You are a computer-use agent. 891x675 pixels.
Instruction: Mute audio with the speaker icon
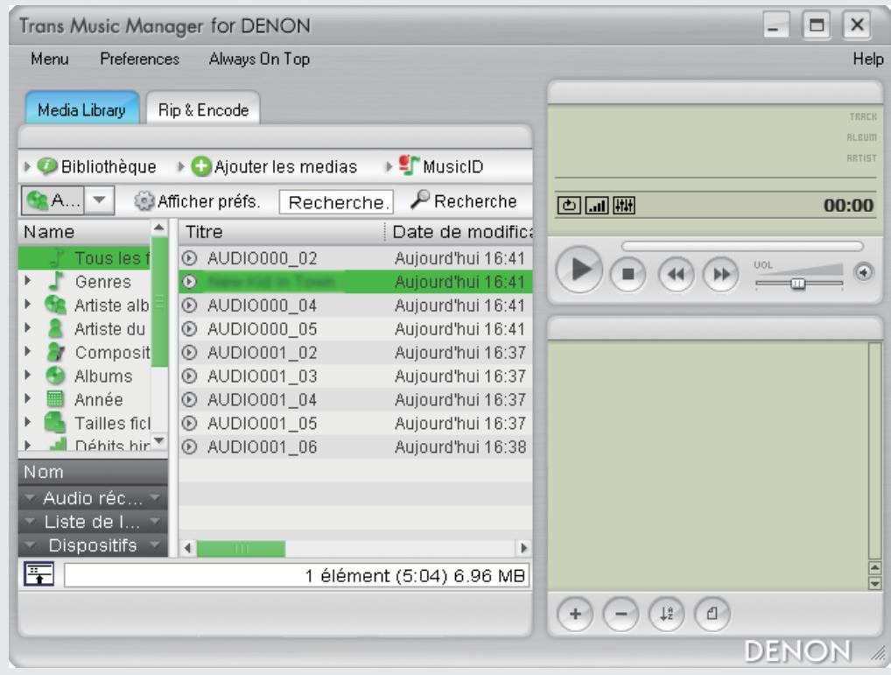[x=864, y=273]
